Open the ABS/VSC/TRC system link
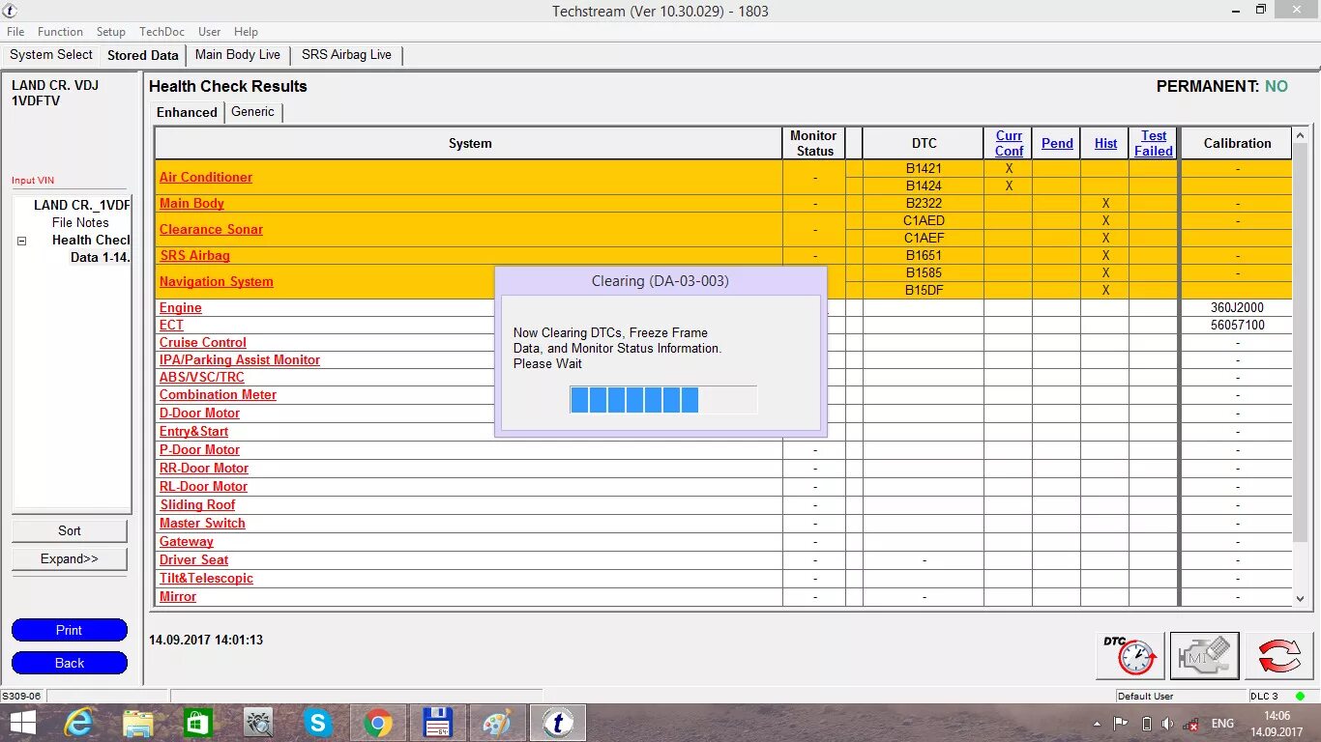The height and width of the screenshot is (742, 1321). click(202, 377)
